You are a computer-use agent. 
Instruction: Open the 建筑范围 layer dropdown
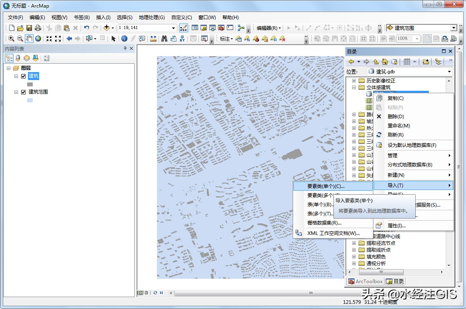tap(454, 28)
